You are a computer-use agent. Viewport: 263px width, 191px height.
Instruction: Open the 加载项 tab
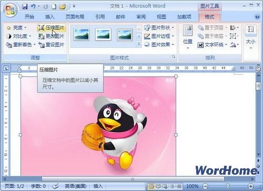tap(184, 17)
